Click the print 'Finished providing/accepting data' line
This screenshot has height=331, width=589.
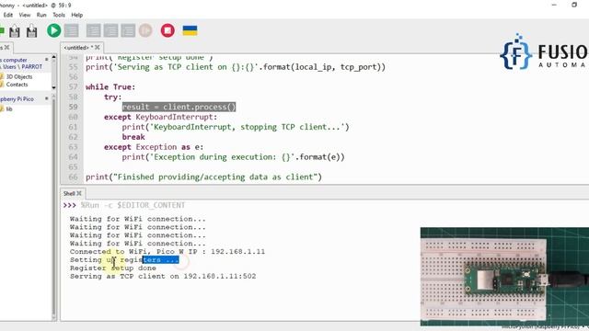[x=203, y=177]
